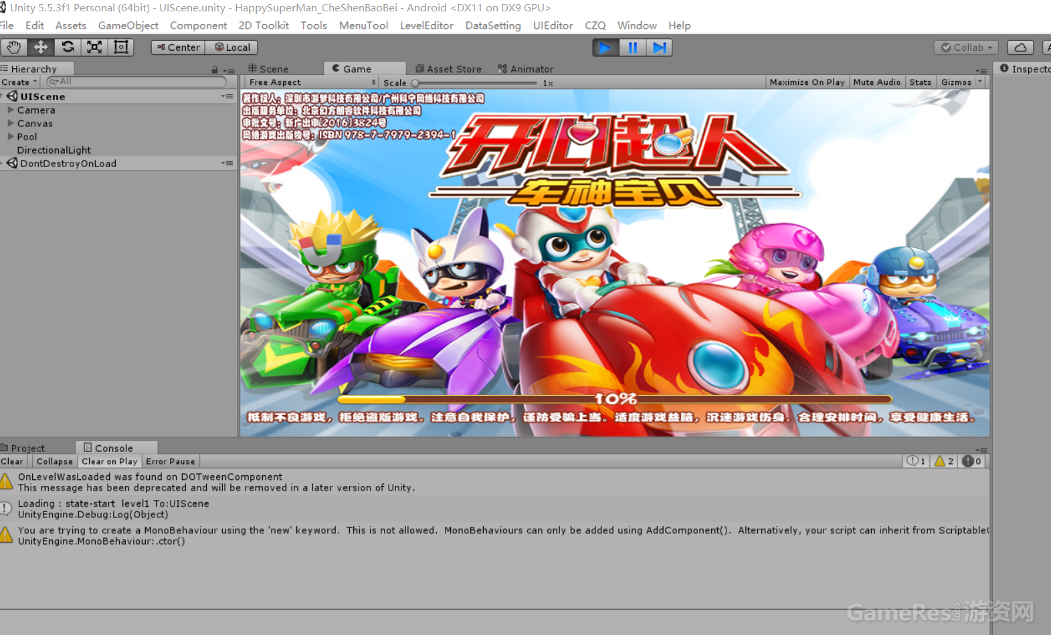This screenshot has height=635, width=1051.
Task: Select the Rotate tool
Action: pos(68,47)
